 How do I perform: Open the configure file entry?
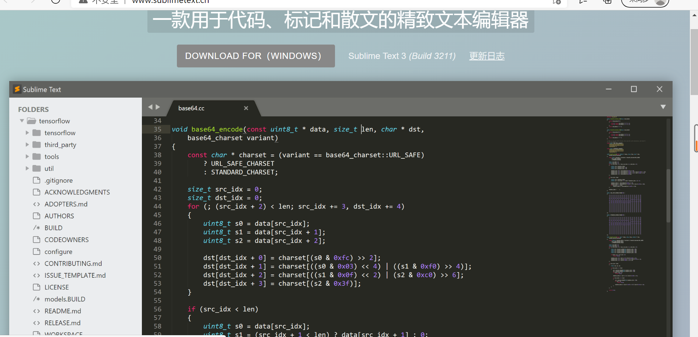point(58,252)
